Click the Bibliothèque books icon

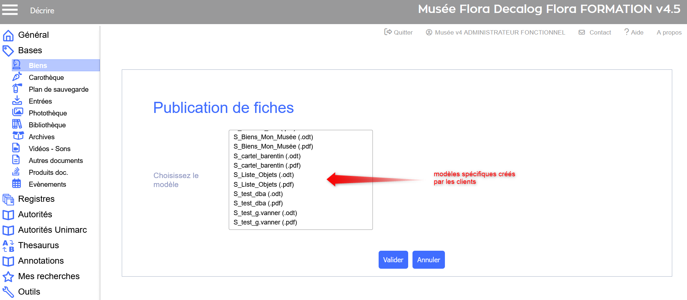tap(17, 124)
